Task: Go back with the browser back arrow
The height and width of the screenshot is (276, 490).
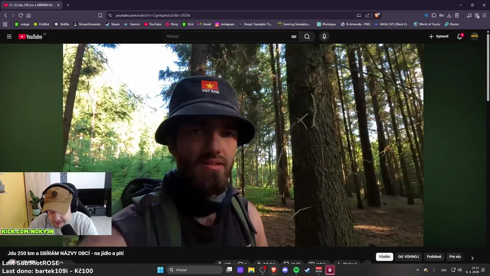Action: (x=5, y=15)
